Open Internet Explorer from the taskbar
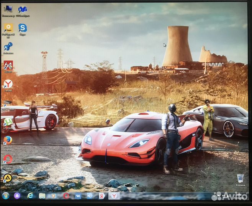Image resolution: width=252 pixels, height=206 pixels. (30, 196)
